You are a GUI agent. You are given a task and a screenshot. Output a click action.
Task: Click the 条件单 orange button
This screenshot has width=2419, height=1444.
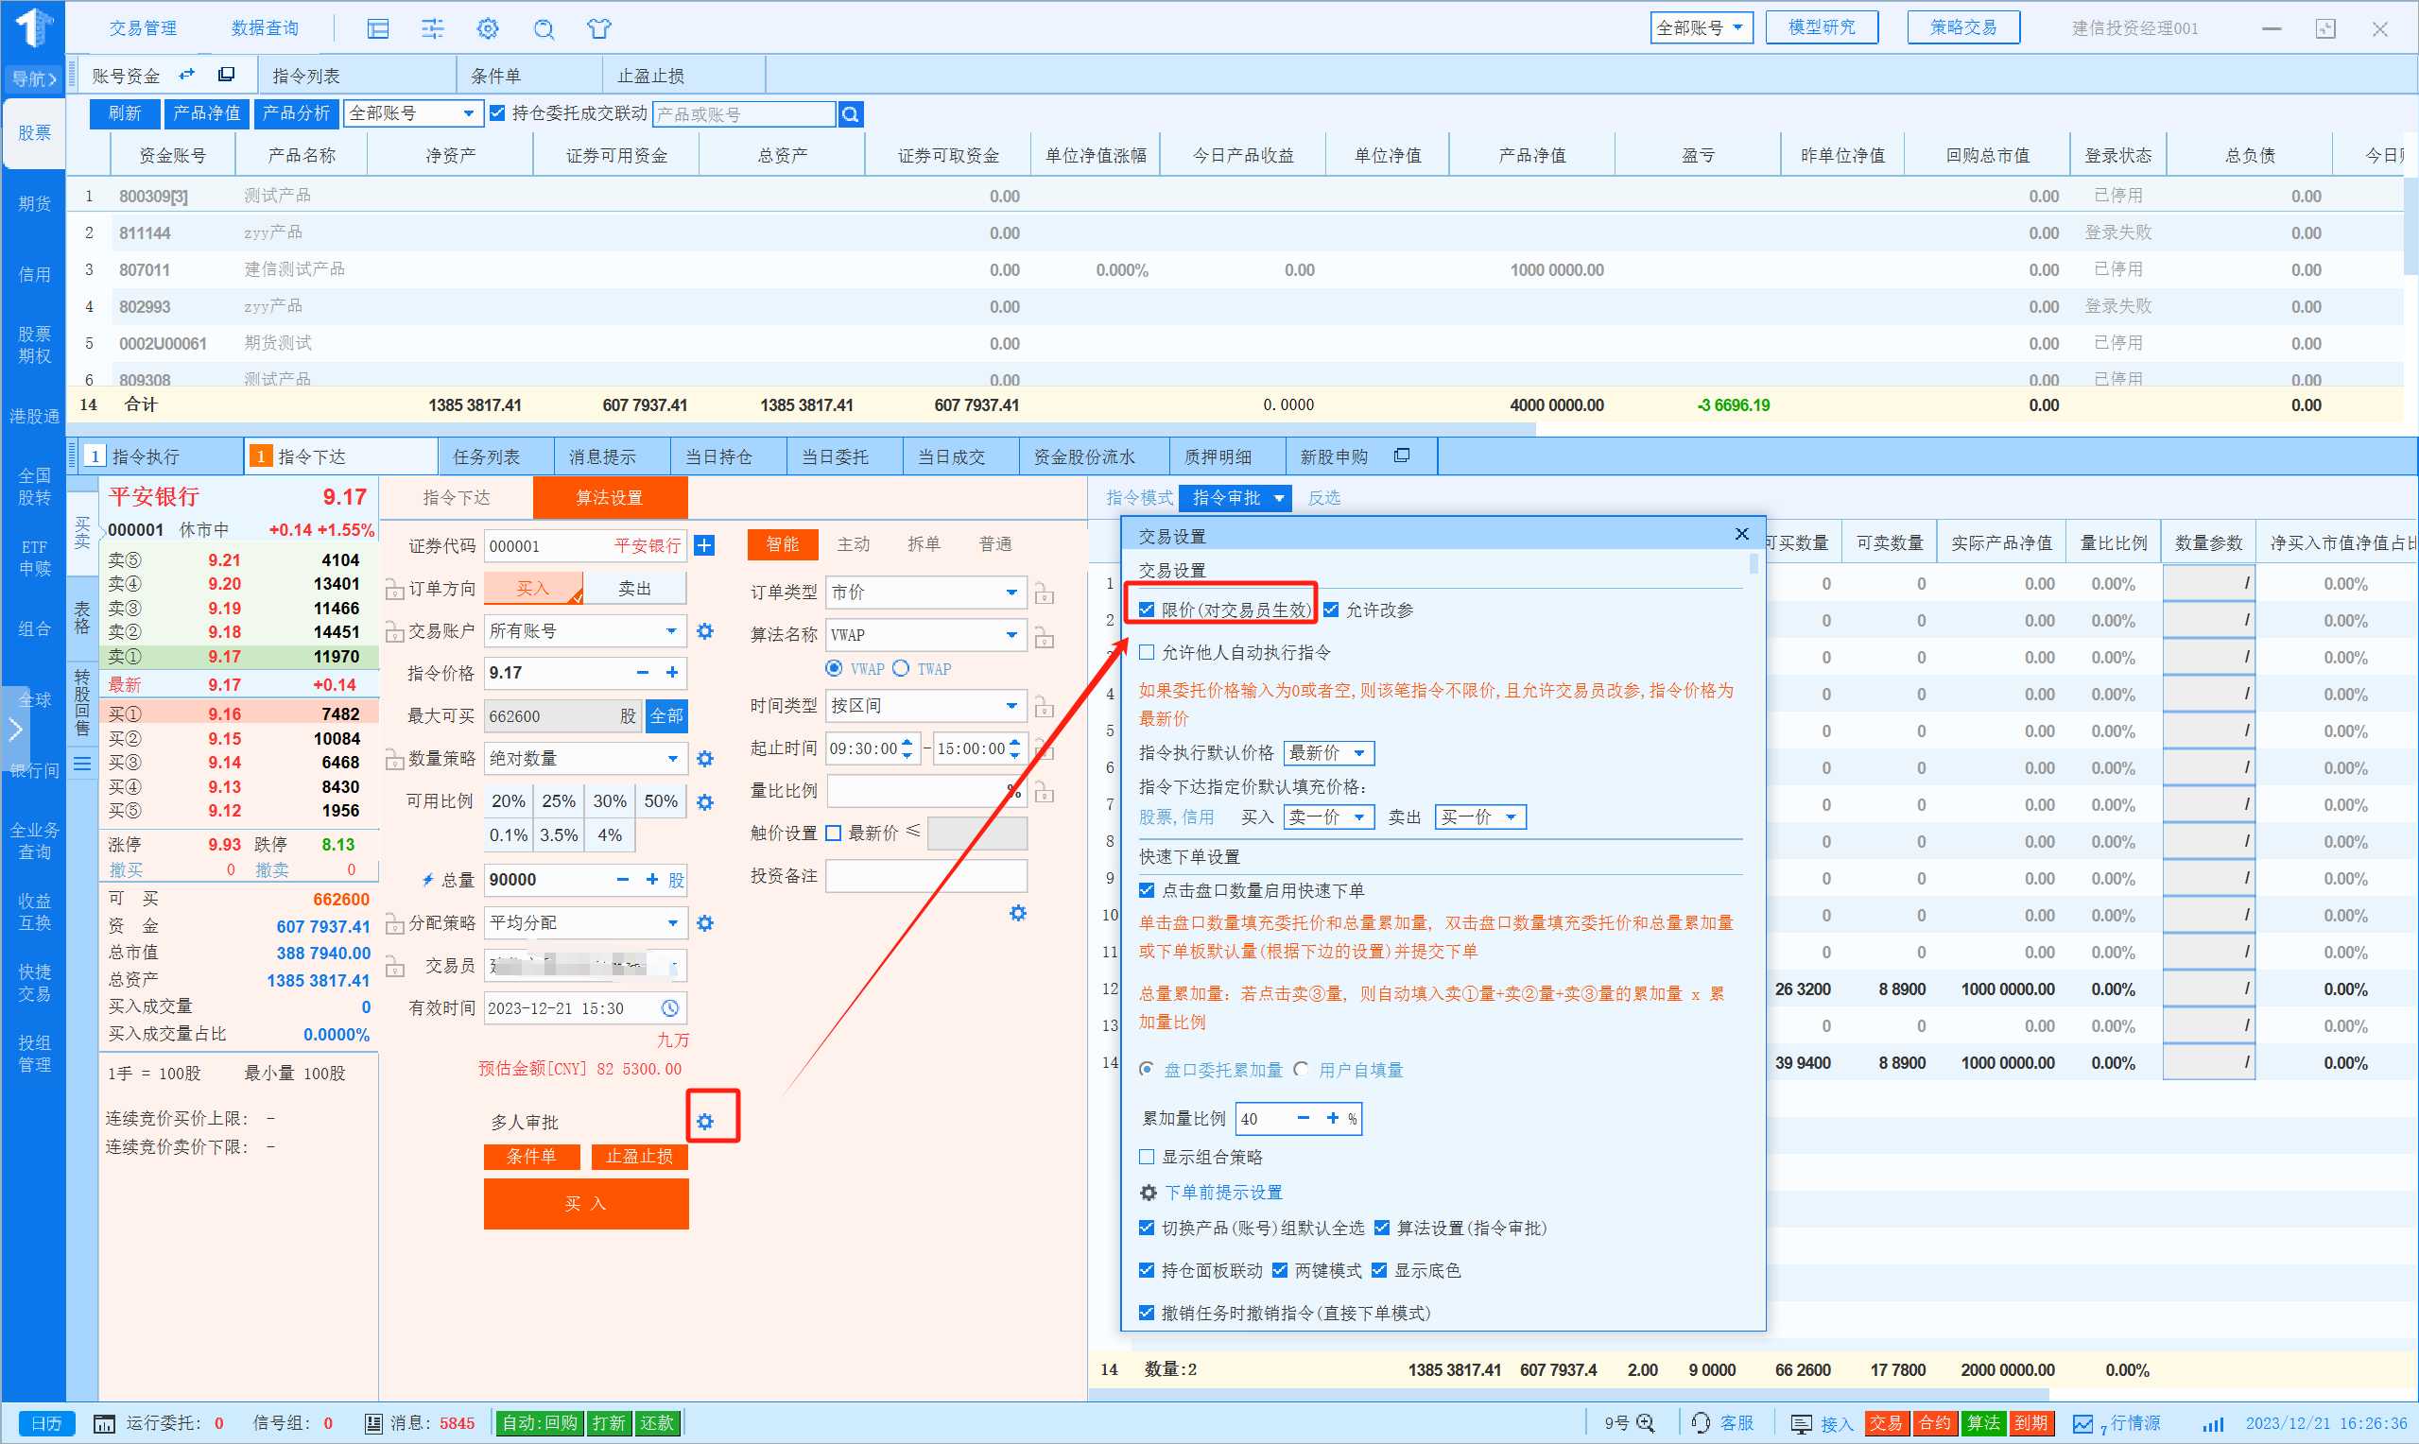tap(531, 1156)
